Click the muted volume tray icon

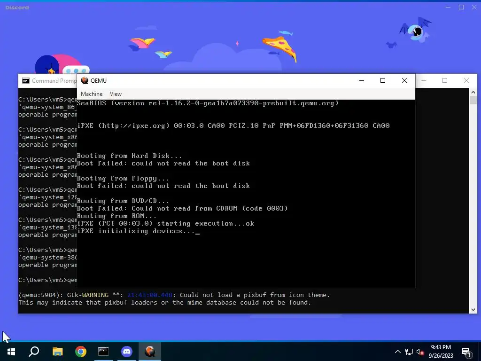coord(420,352)
